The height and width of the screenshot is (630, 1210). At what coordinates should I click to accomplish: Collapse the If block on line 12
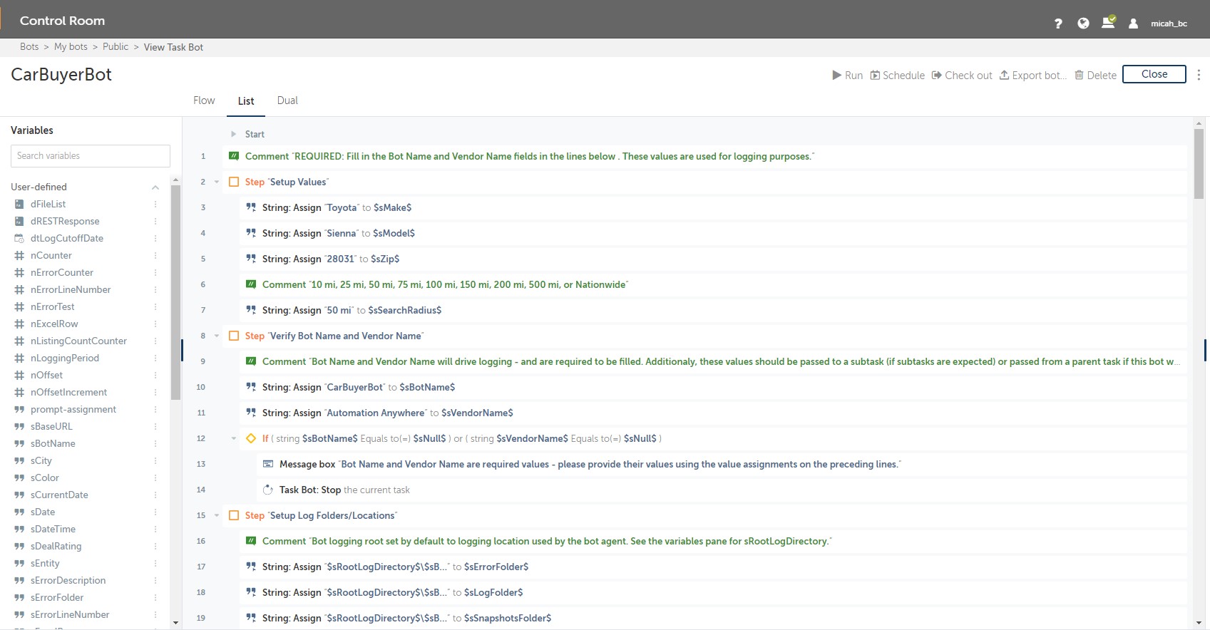pyautogui.click(x=233, y=438)
